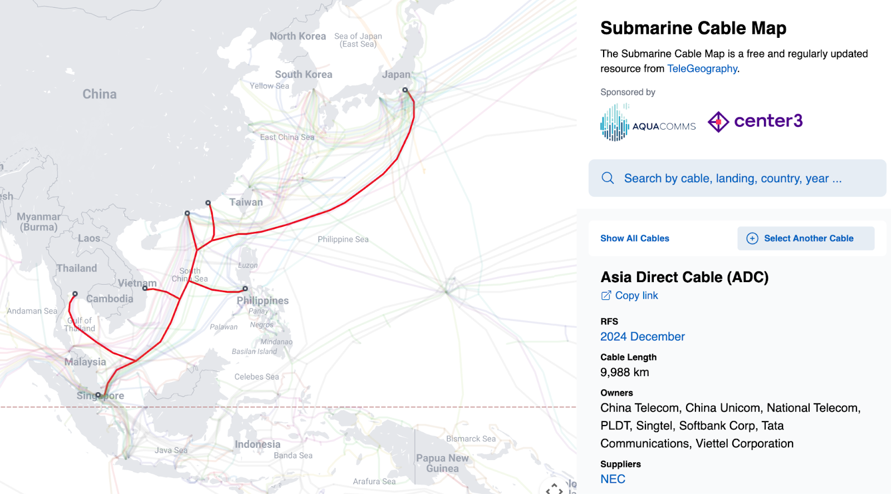Image resolution: width=891 pixels, height=494 pixels.
Task: Click the Copy link share icon
Action: [606, 295]
